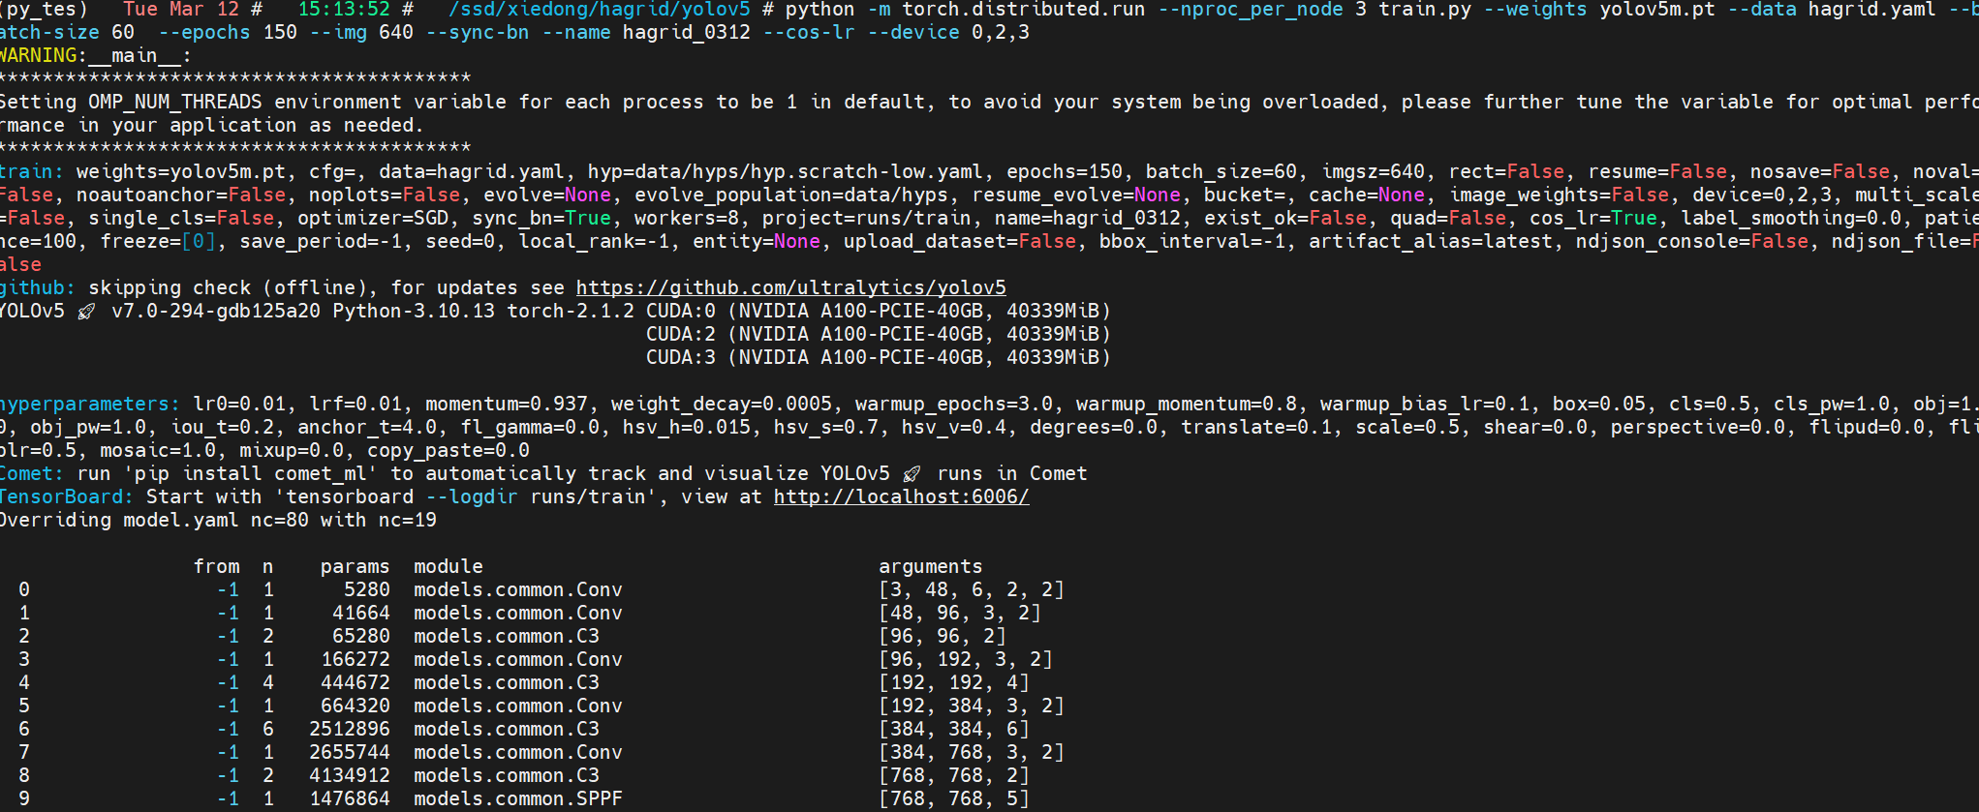
Task: Click params value 2655744 in layer 7
Action: (x=350, y=752)
